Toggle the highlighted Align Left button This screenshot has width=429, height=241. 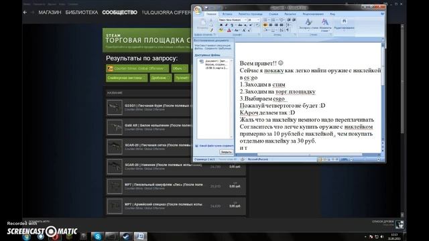[265, 25]
